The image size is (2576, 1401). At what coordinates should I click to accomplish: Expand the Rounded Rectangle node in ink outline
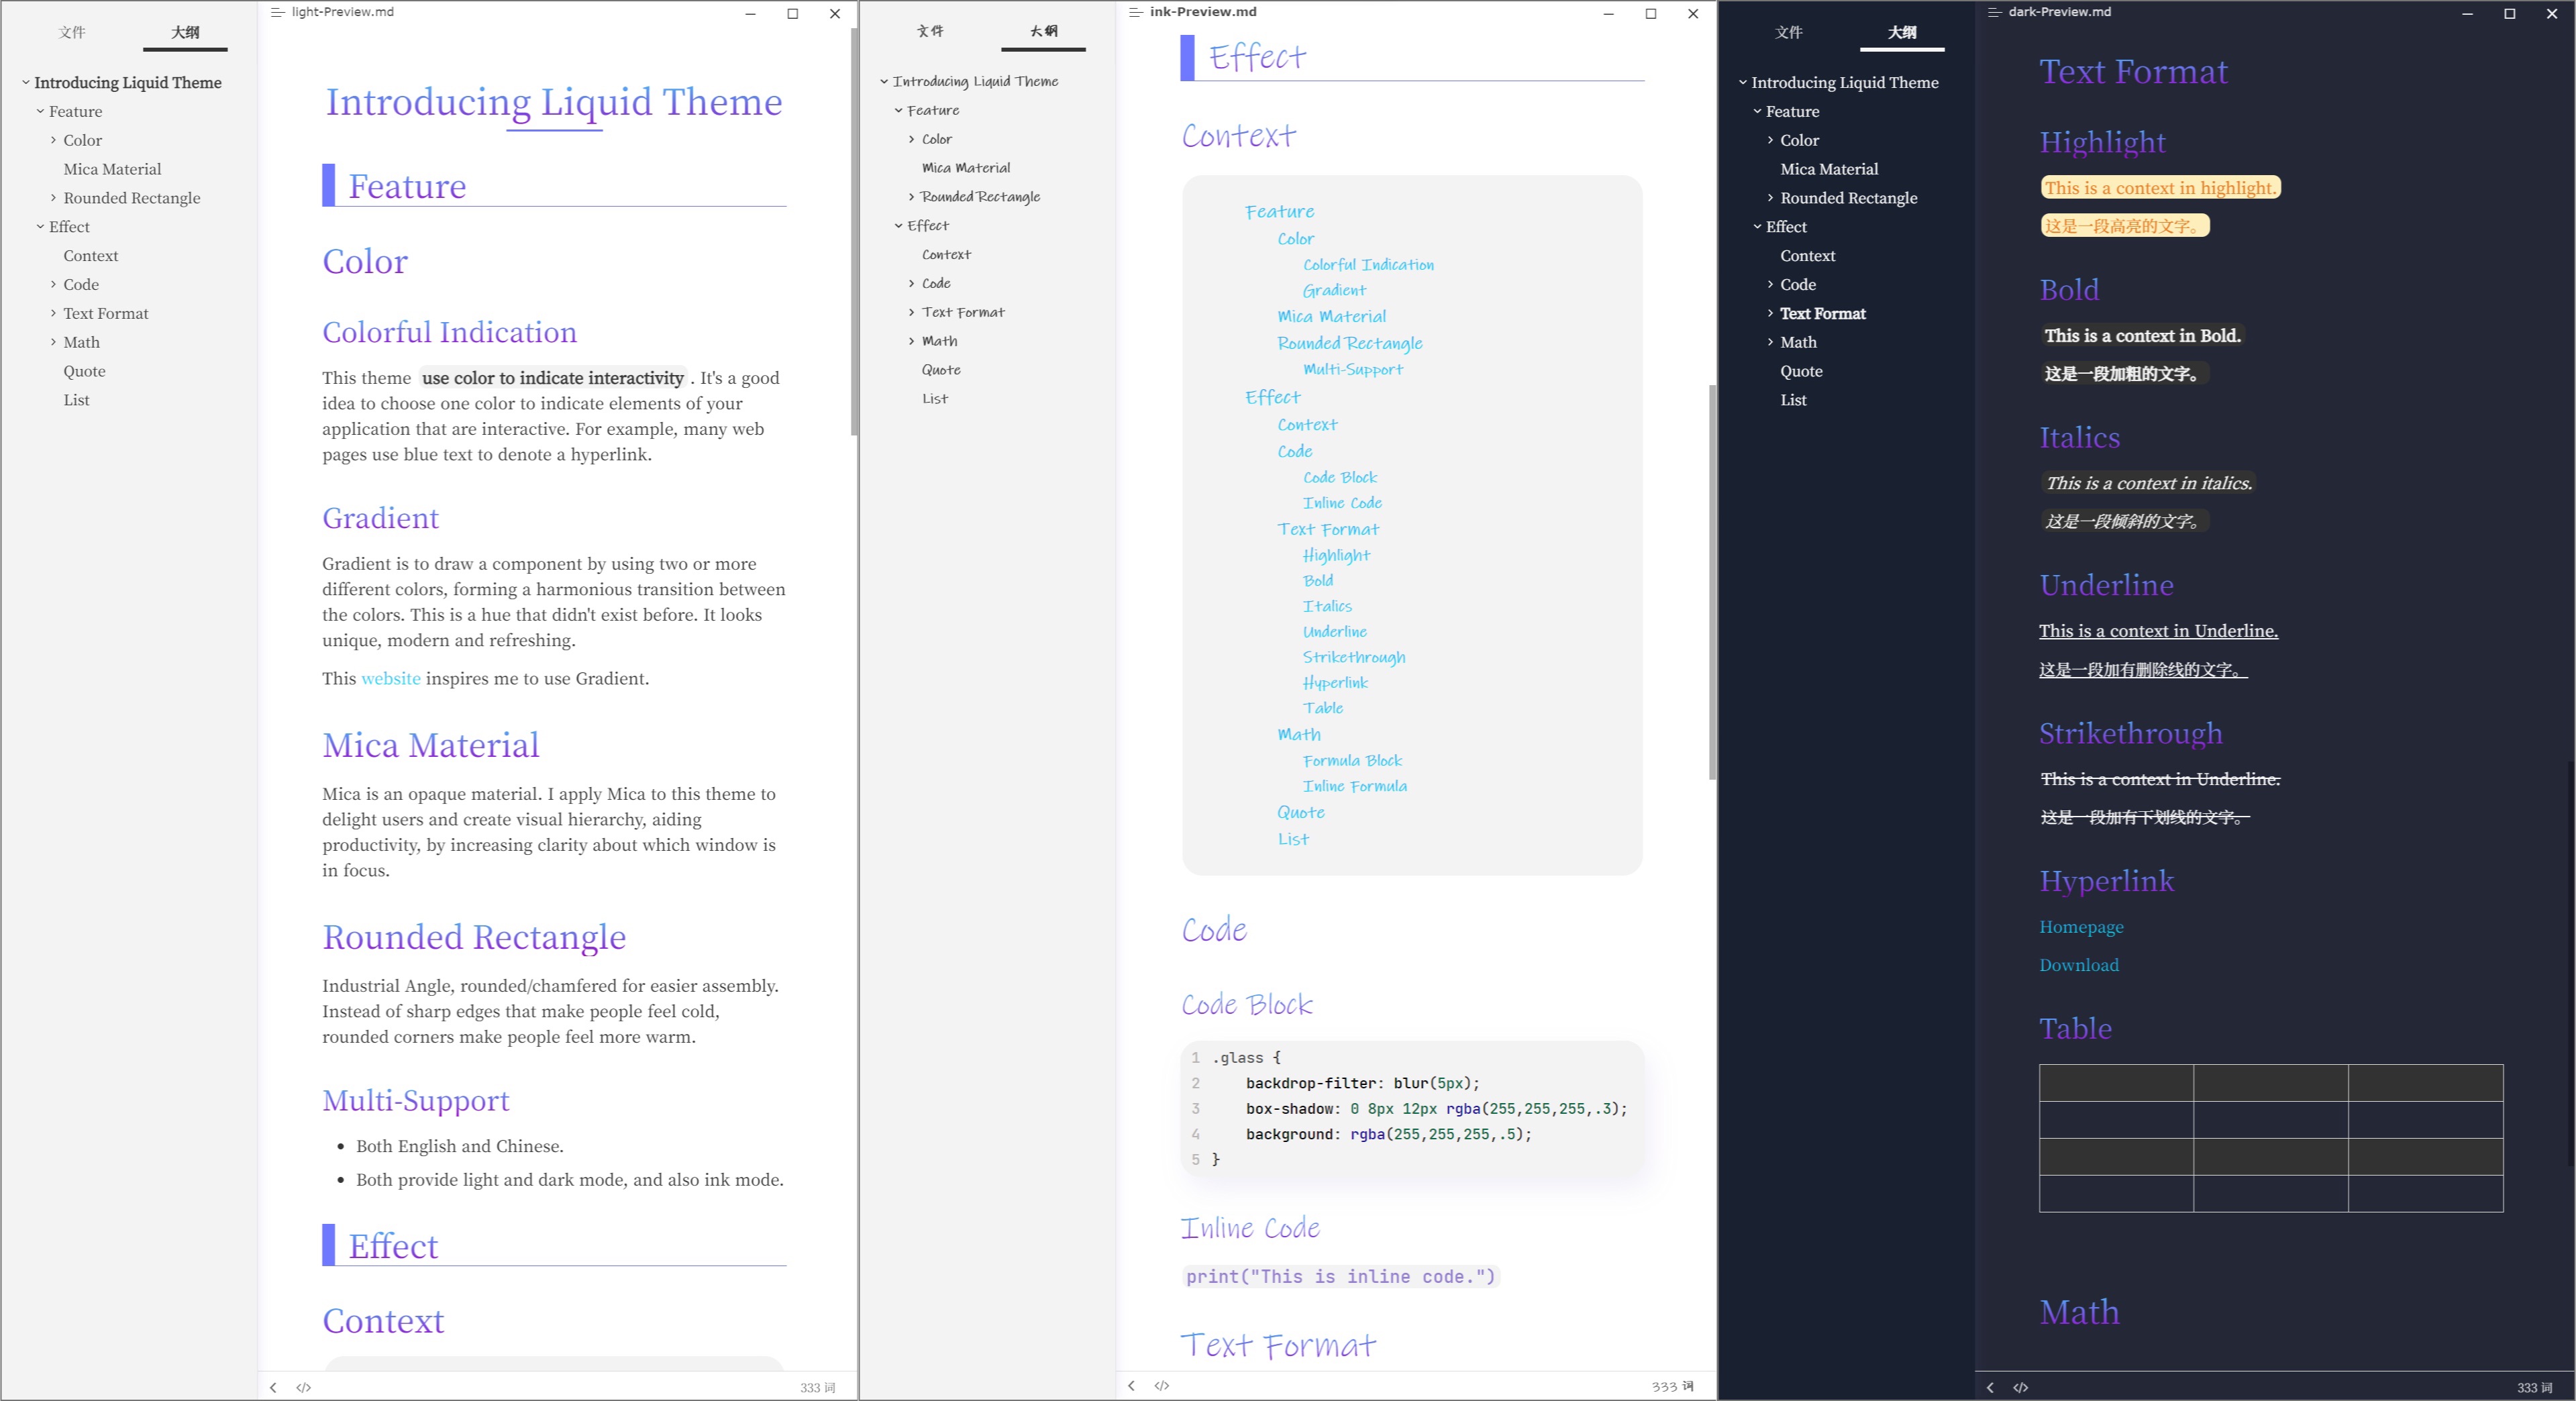coord(911,197)
